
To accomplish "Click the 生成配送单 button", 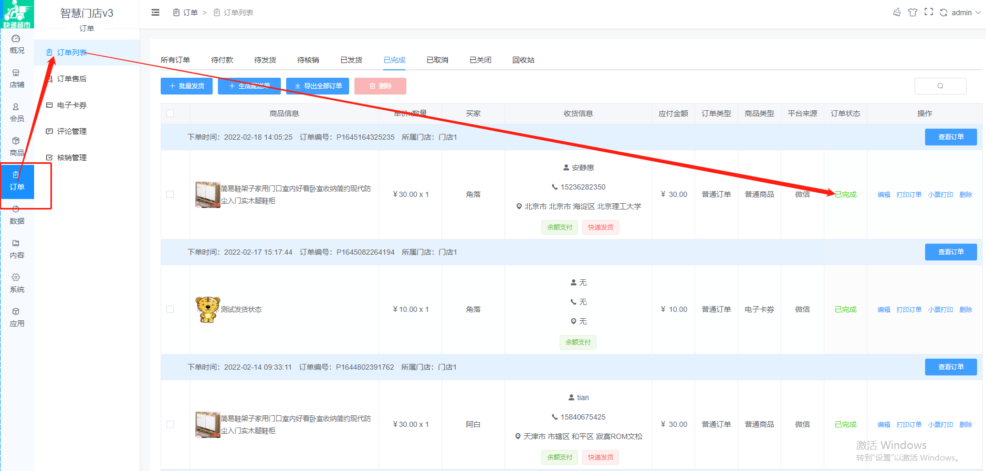I will pos(249,86).
